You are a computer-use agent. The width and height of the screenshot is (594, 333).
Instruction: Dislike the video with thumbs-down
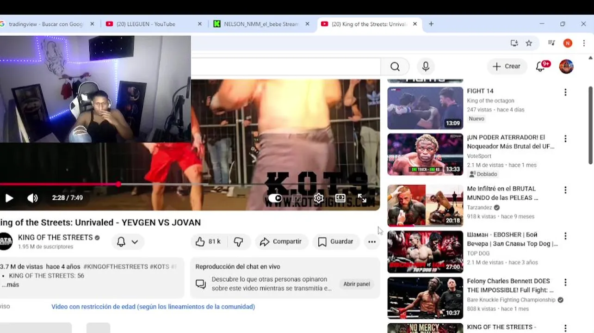pyautogui.click(x=239, y=241)
